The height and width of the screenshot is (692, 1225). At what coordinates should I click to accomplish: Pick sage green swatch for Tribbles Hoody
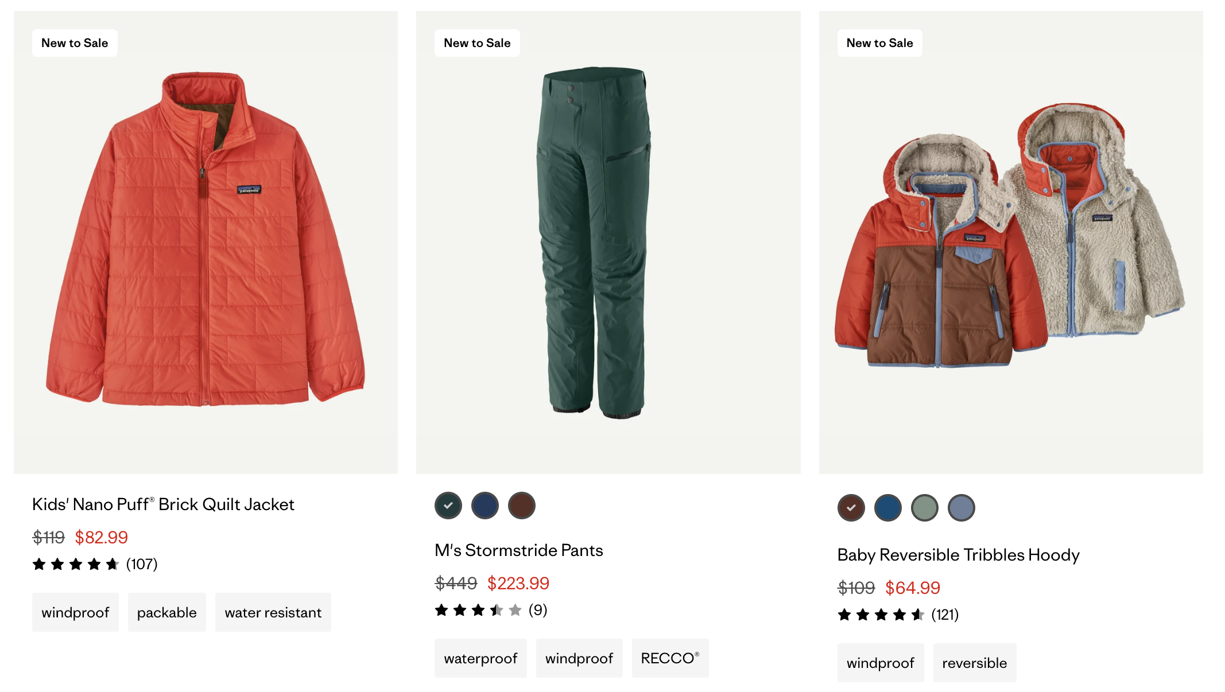[925, 508]
